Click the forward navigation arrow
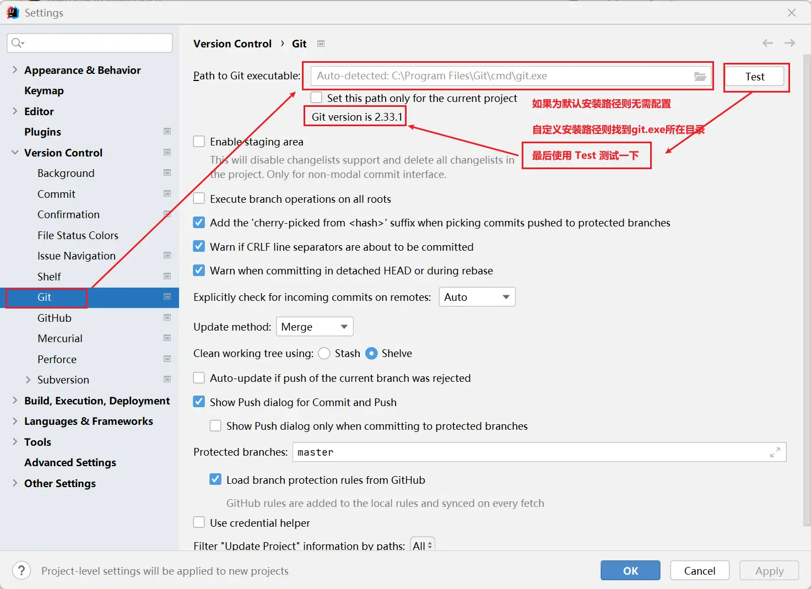This screenshot has height=589, width=811. tap(790, 43)
